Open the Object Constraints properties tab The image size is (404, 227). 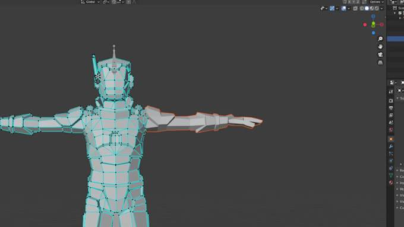click(391, 168)
